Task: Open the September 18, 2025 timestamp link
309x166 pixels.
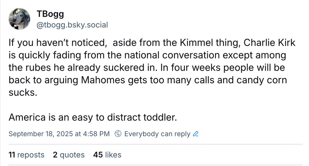Action: coord(59,134)
